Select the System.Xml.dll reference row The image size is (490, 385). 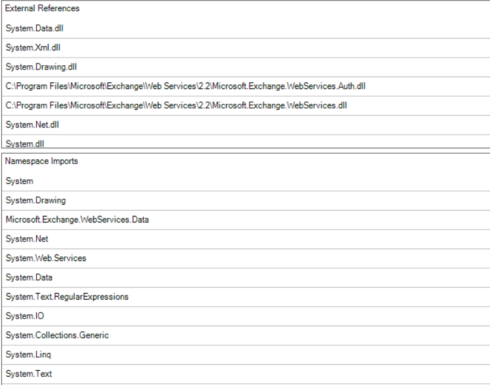pos(246,48)
